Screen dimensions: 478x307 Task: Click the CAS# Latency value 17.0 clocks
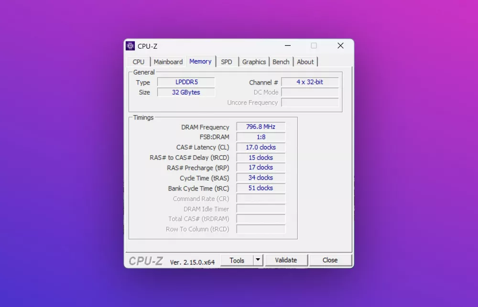coord(261,148)
